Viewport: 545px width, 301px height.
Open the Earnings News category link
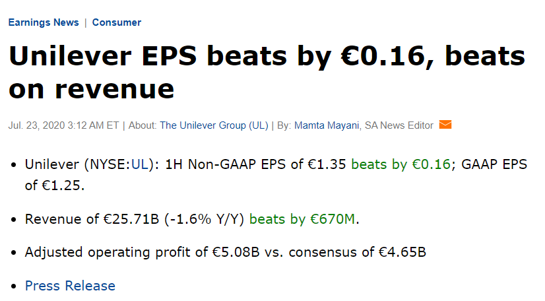tap(44, 22)
